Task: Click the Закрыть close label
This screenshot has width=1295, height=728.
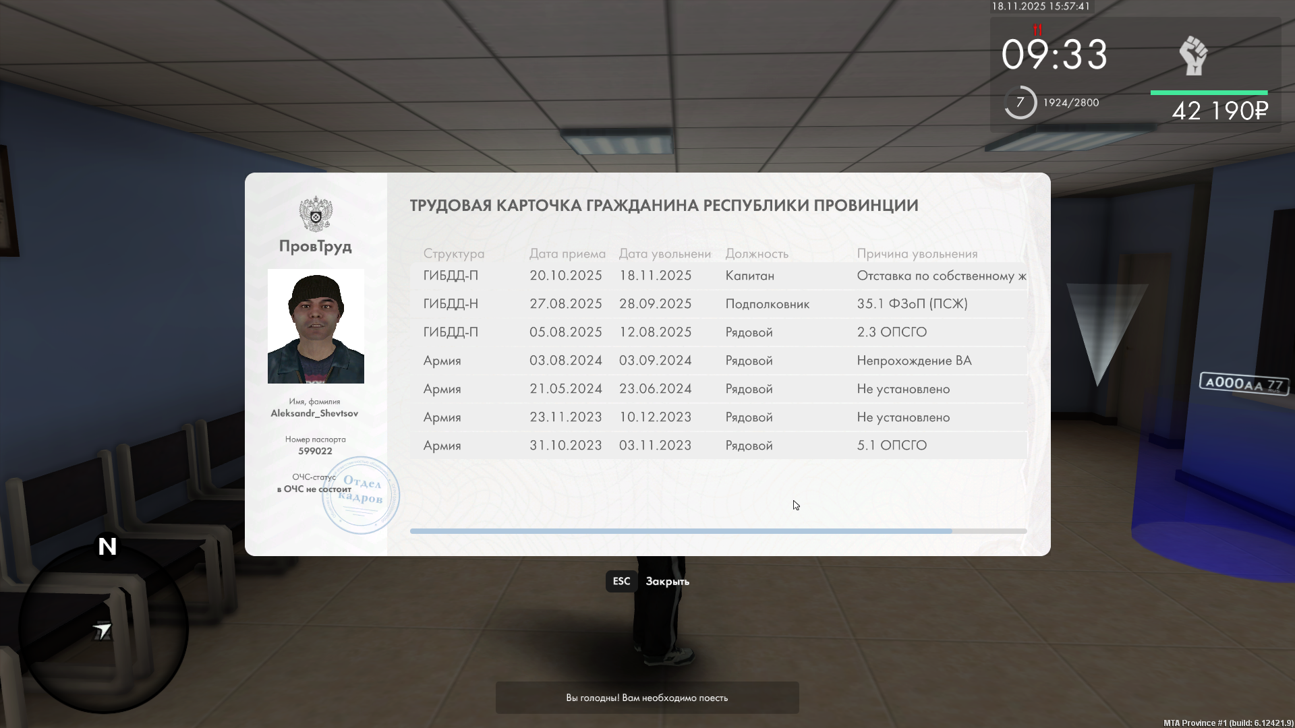Action: pyautogui.click(x=667, y=581)
